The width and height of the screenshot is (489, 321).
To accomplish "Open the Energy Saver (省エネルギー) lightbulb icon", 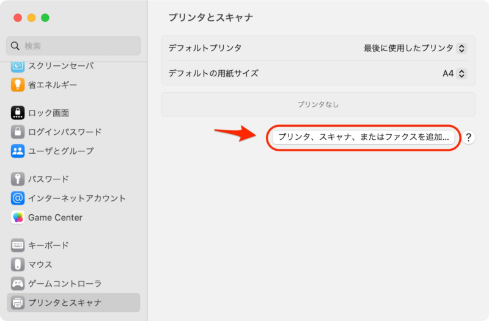I will point(18,85).
